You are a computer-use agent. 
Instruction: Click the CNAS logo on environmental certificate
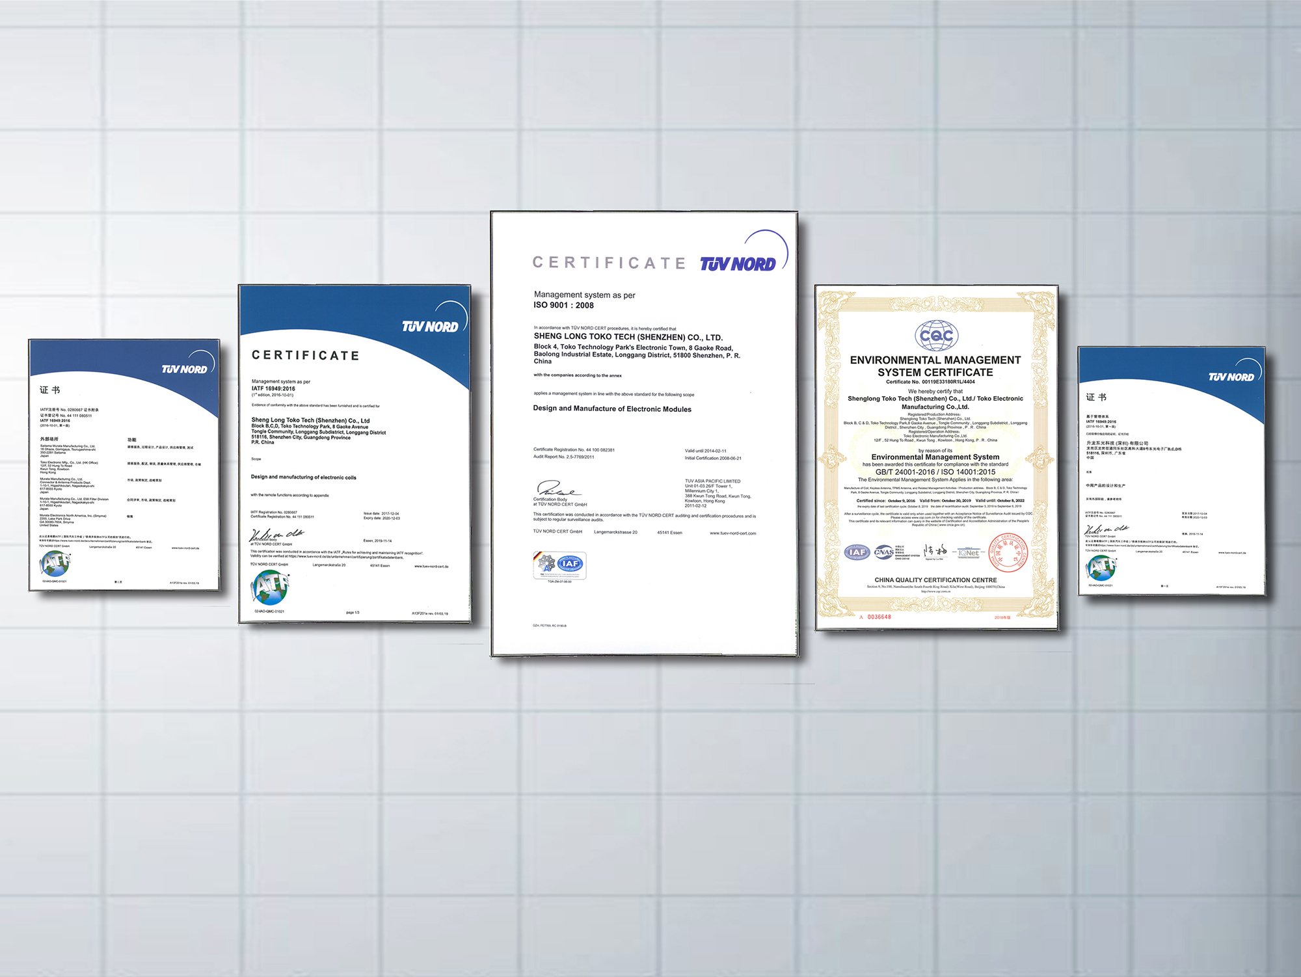pyautogui.click(x=883, y=552)
